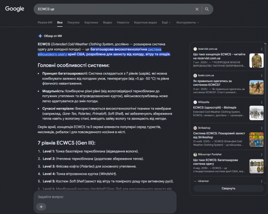Open 'Як правильно одягатись за системою ECWCS?' link

pyautogui.click(x=213, y=83)
